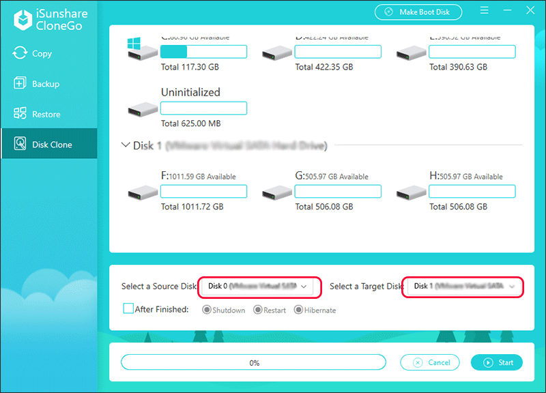Click the Make Boot Disk button

[x=418, y=12]
